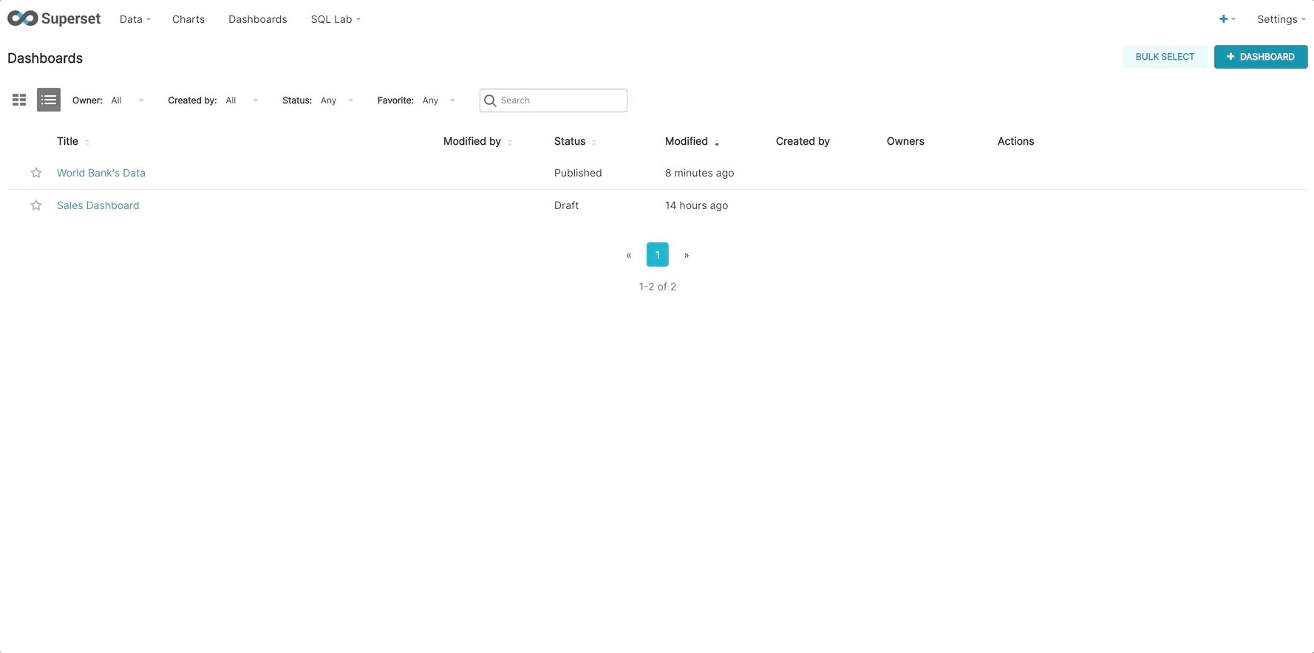Expand the Created by filter dropdown
Image resolution: width=1314 pixels, height=653 pixels.
click(242, 100)
